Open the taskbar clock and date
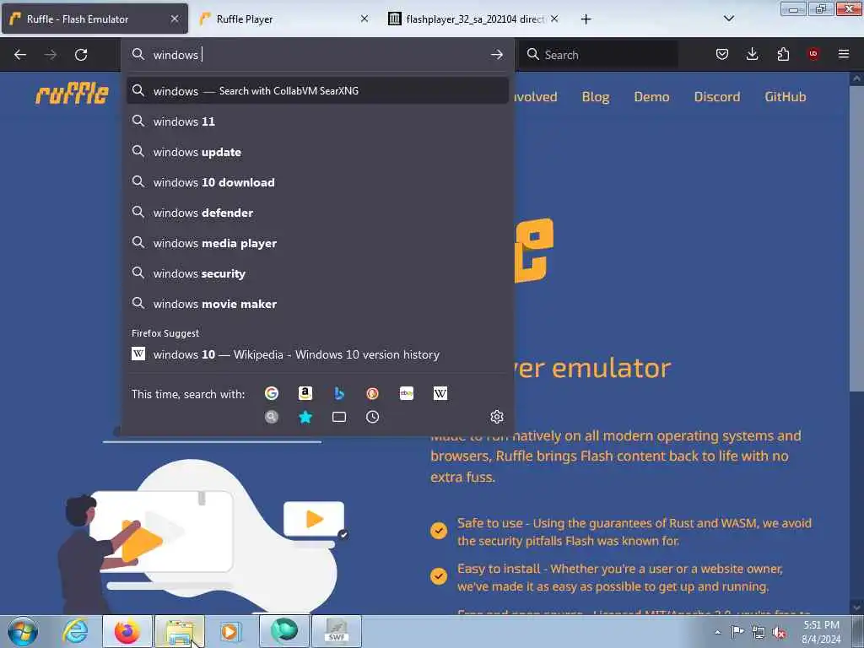The height and width of the screenshot is (648, 864). click(x=821, y=632)
